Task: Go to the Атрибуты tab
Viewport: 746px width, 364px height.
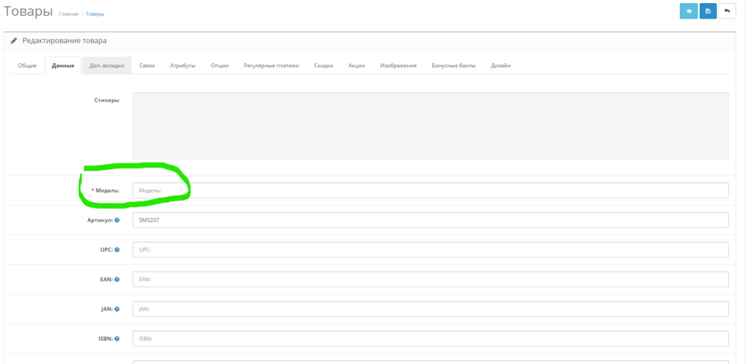Action: 183,66
